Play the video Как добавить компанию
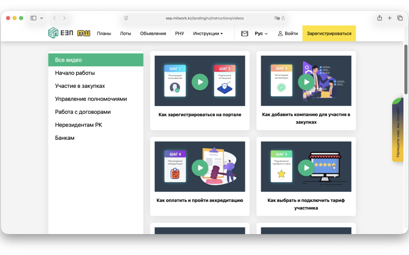This screenshot has height=255, width=409. (x=306, y=82)
